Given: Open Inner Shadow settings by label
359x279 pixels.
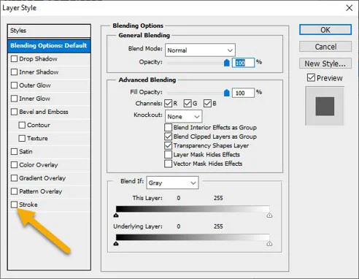Looking at the screenshot, I should (x=39, y=72).
